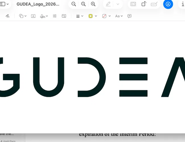The width and height of the screenshot is (185, 142).
Task: Expand the text style dropdown arrow
Action: [x=122, y=16]
